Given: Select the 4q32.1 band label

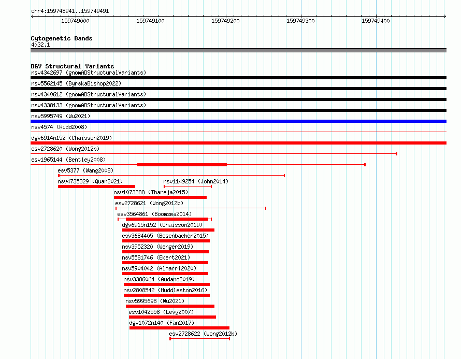Looking at the screenshot, I should (x=40, y=45).
